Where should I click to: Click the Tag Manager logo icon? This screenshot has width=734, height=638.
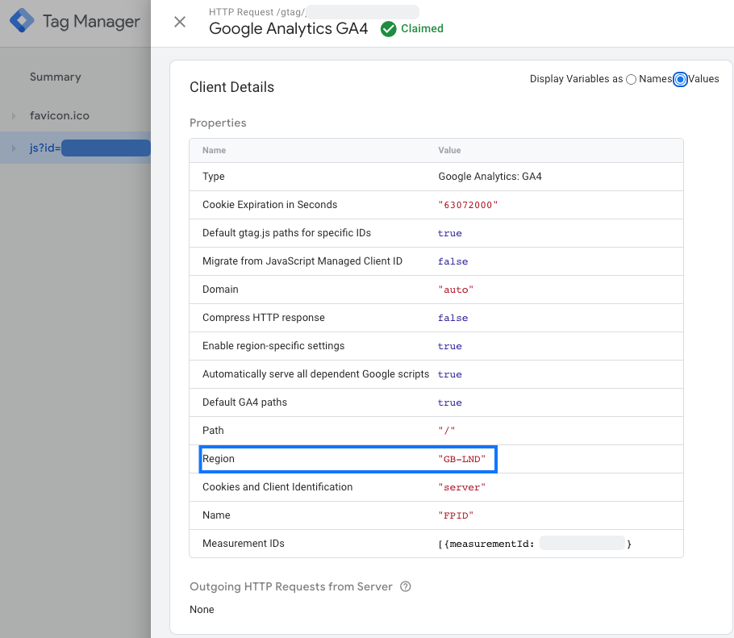click(x=22, y=22)
